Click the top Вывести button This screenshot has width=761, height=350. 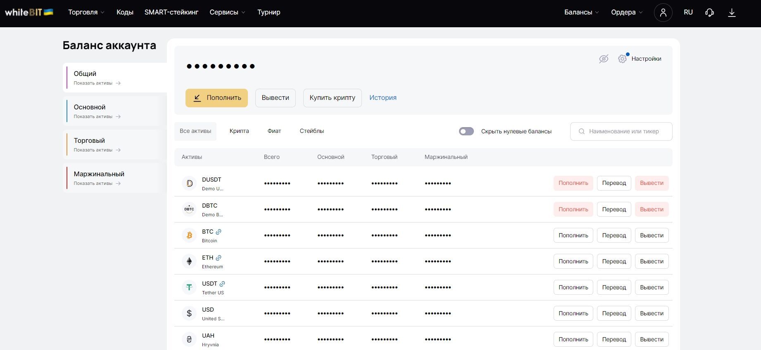pos(276,98)
